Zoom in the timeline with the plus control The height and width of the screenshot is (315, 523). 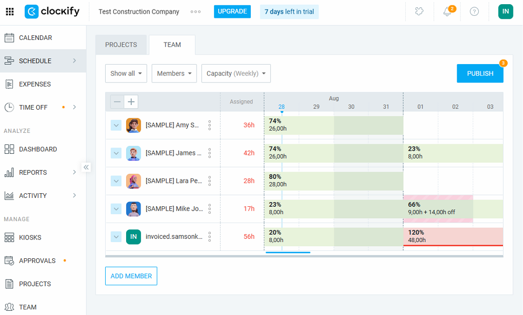tap(131, 101)
